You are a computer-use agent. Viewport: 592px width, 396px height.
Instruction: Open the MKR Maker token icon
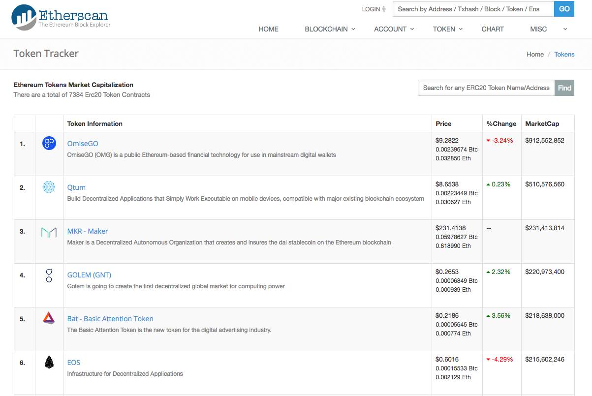coord(49,232)
